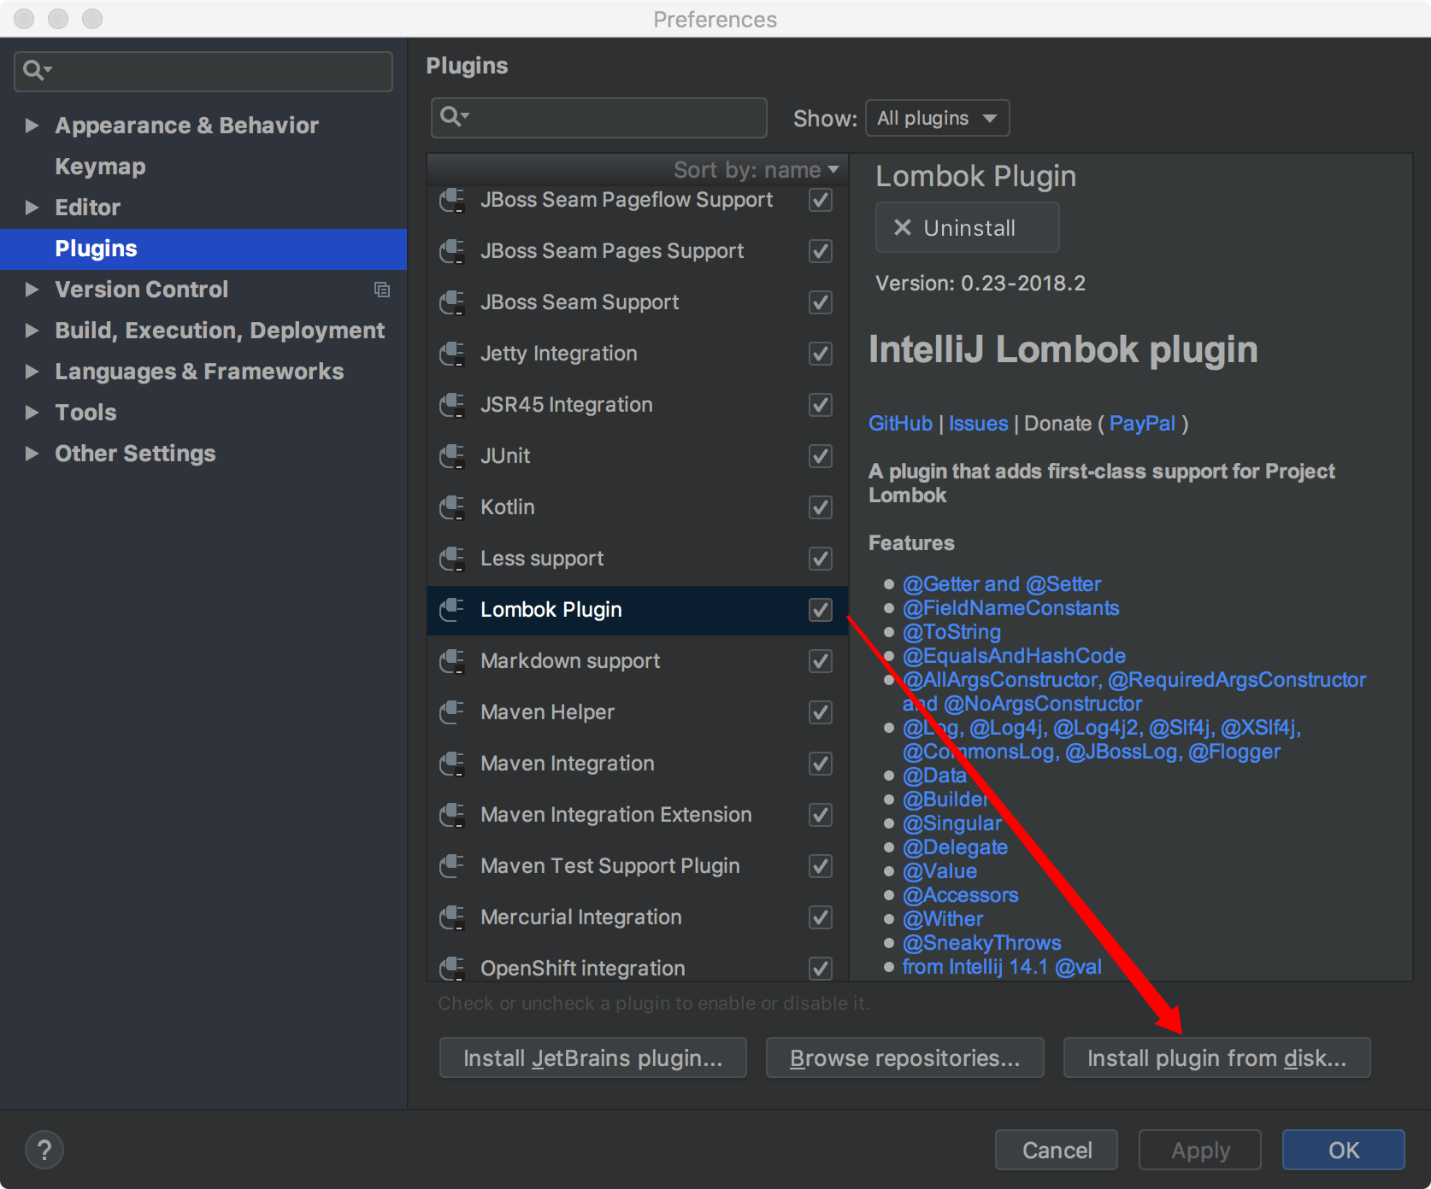The height and width of the screenshot is (1189, 1431).
Task: Select the JSR45 Integration plugin row
Action: [x=637, y=405]
